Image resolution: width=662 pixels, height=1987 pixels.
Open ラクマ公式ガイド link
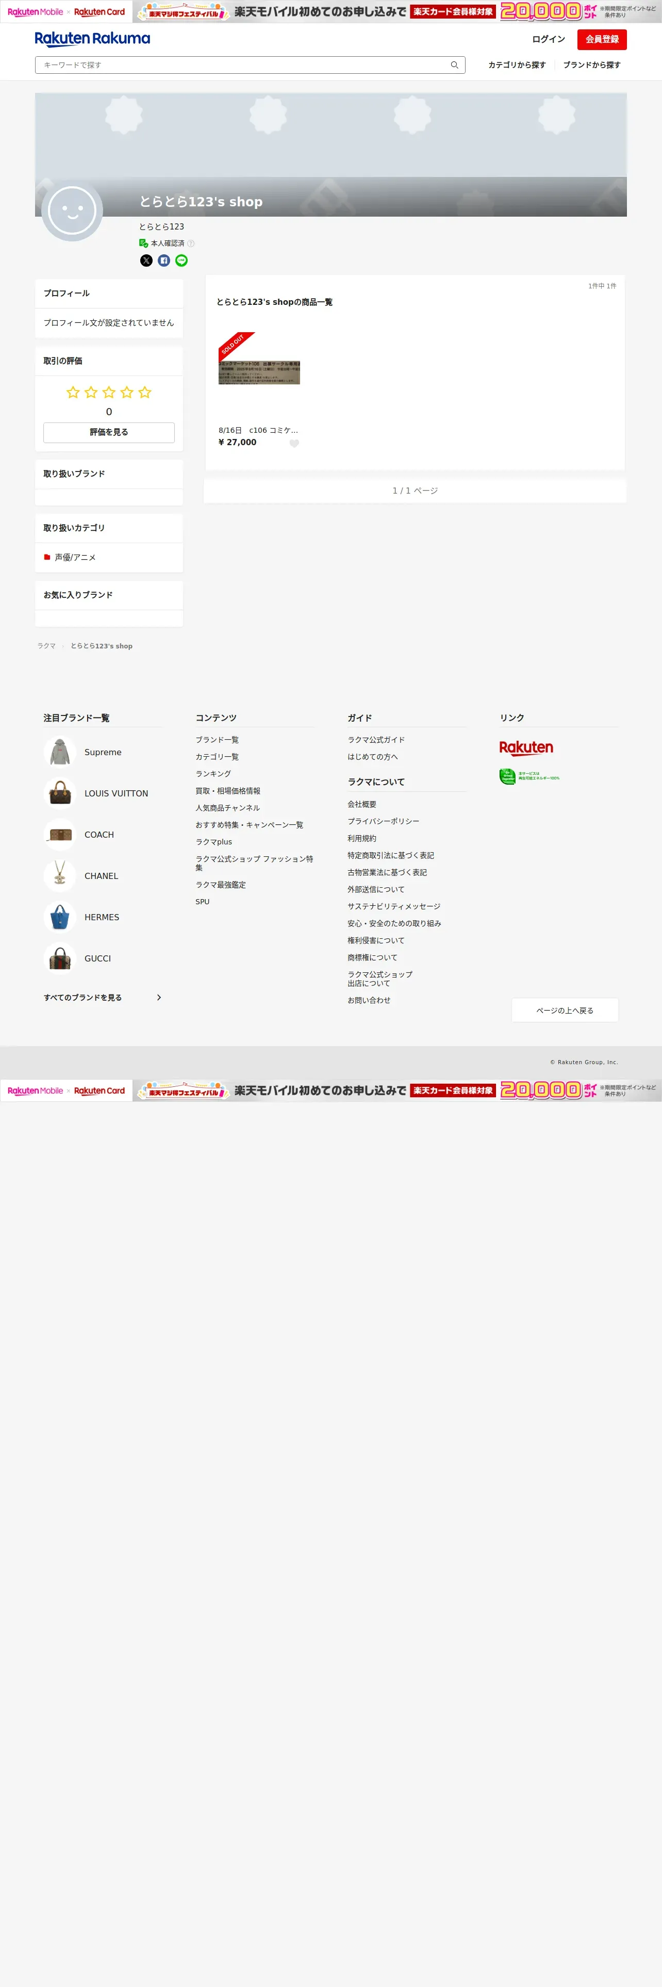[x=376, y=740]
